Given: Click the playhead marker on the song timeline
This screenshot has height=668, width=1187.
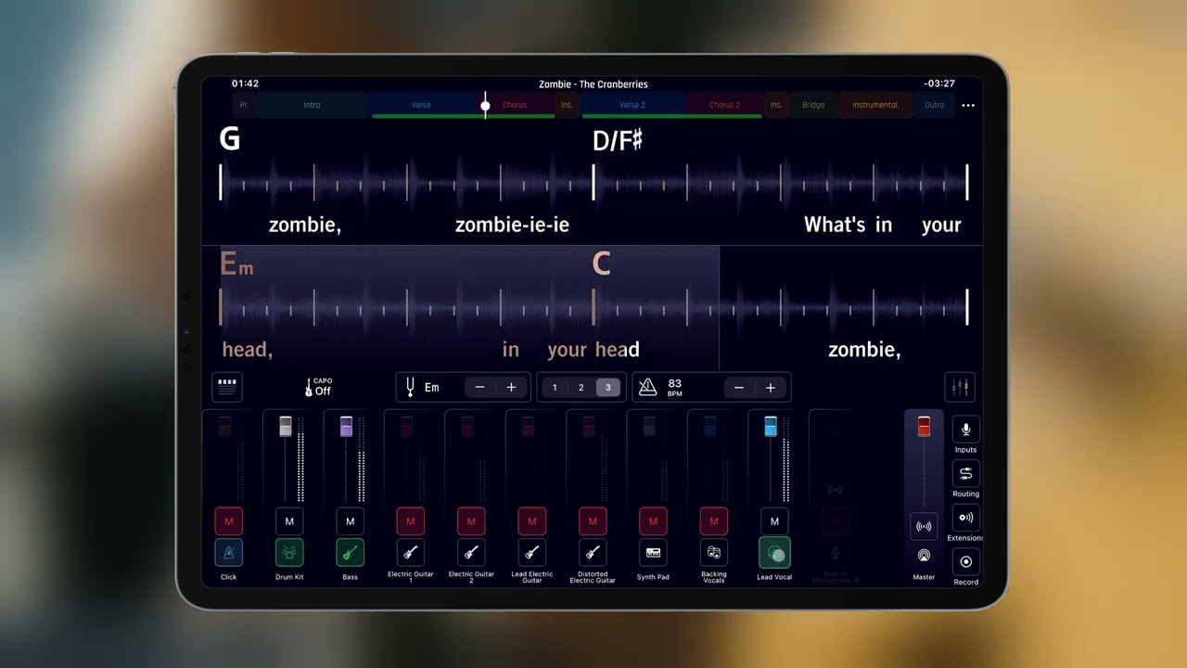Looking at the screenshot, I should pyautogui.click(x=485, y=106).
